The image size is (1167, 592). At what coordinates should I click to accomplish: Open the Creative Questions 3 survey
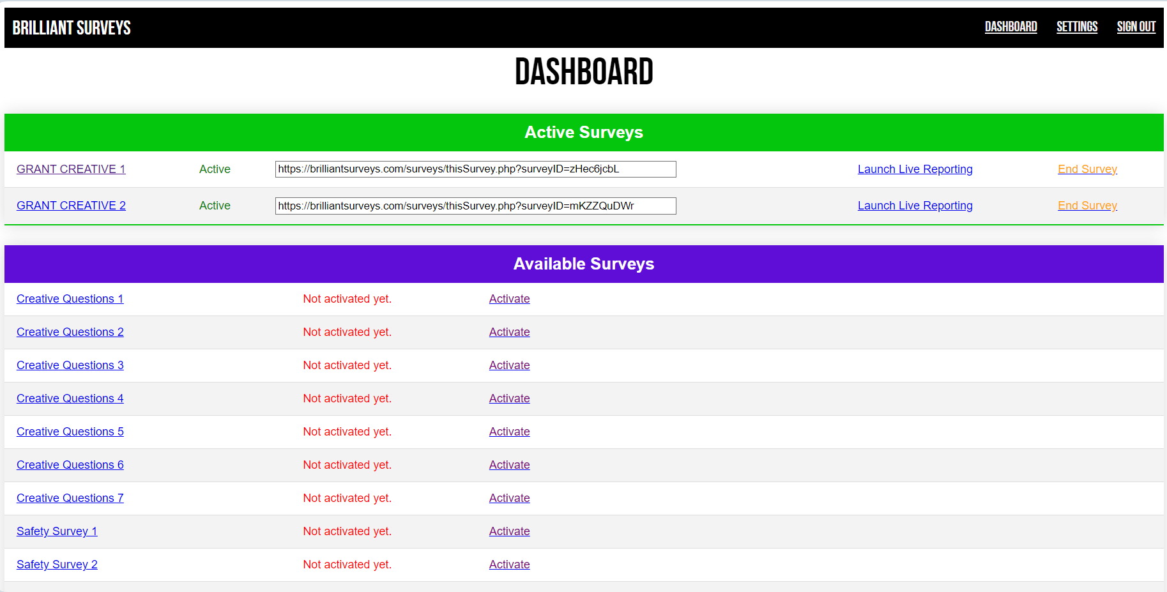(70, 365)
